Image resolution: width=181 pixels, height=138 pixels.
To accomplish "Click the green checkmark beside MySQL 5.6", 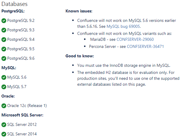I will tap(4, 77).
